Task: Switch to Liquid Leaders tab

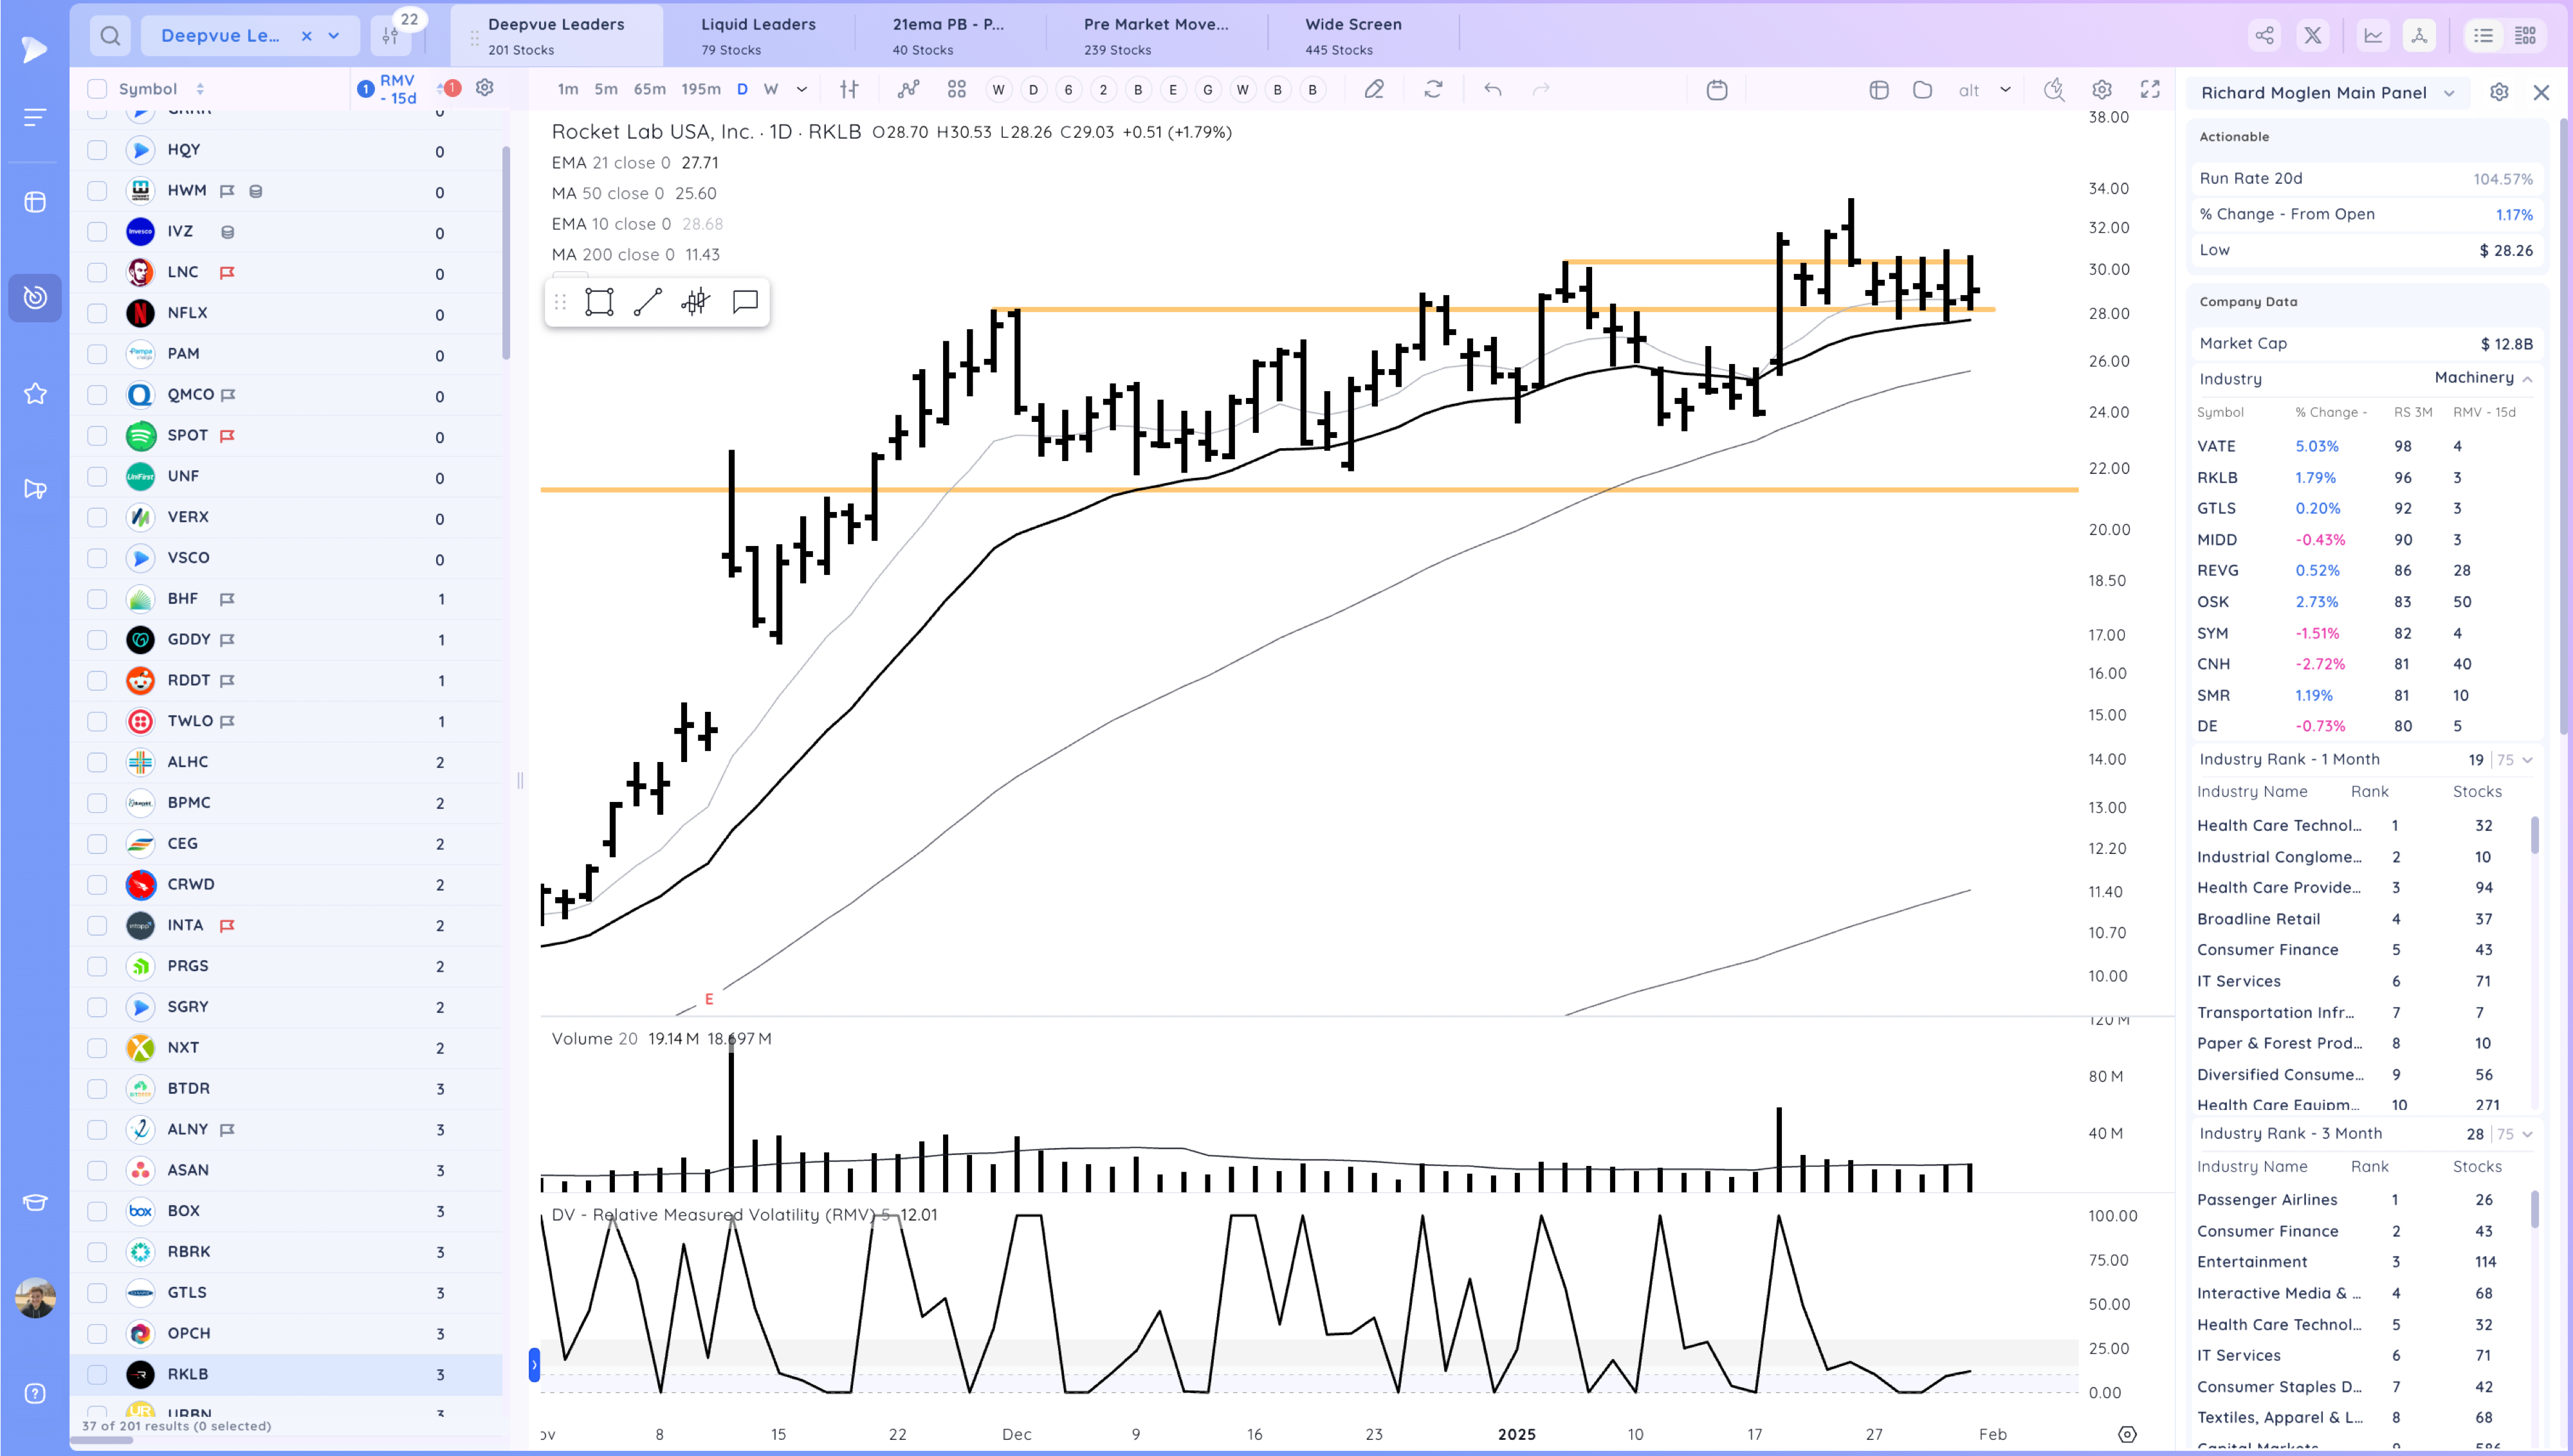Action: click(x=757, y=36)
